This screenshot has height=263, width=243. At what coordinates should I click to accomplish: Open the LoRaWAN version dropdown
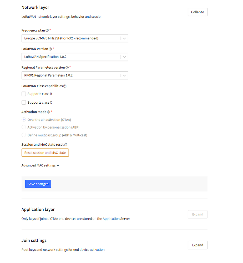(75, 57)
